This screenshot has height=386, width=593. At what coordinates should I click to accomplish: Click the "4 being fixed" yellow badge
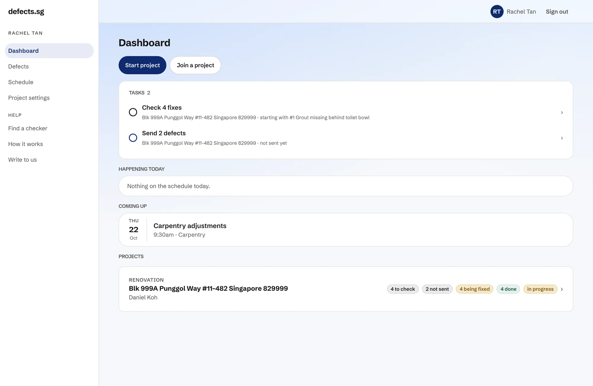pos(474,289)
